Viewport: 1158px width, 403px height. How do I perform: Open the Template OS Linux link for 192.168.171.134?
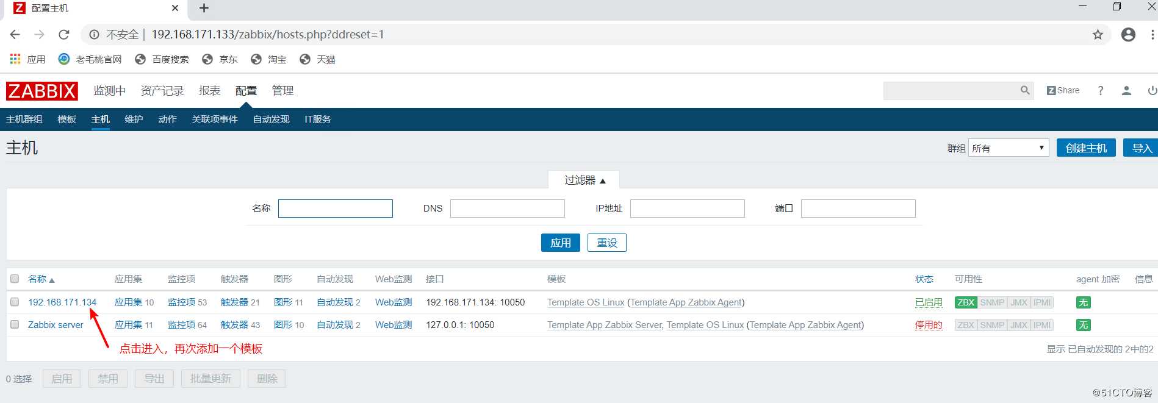[x=586, y=302]
